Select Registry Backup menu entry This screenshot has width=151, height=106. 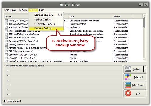(46, 28)
